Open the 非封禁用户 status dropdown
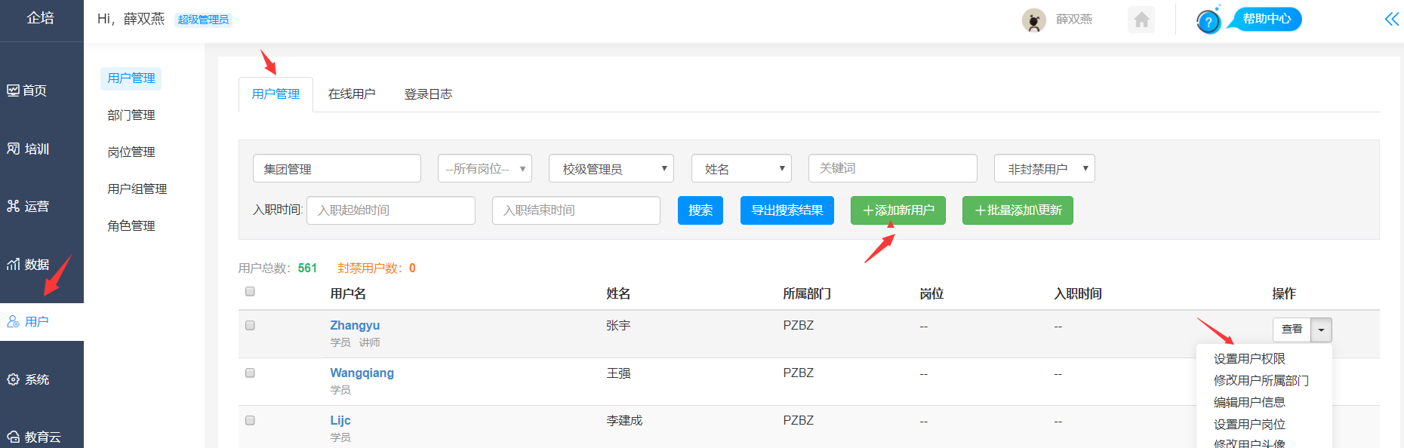Viewport: 1404px width, 448px height. coord(1044,169)
